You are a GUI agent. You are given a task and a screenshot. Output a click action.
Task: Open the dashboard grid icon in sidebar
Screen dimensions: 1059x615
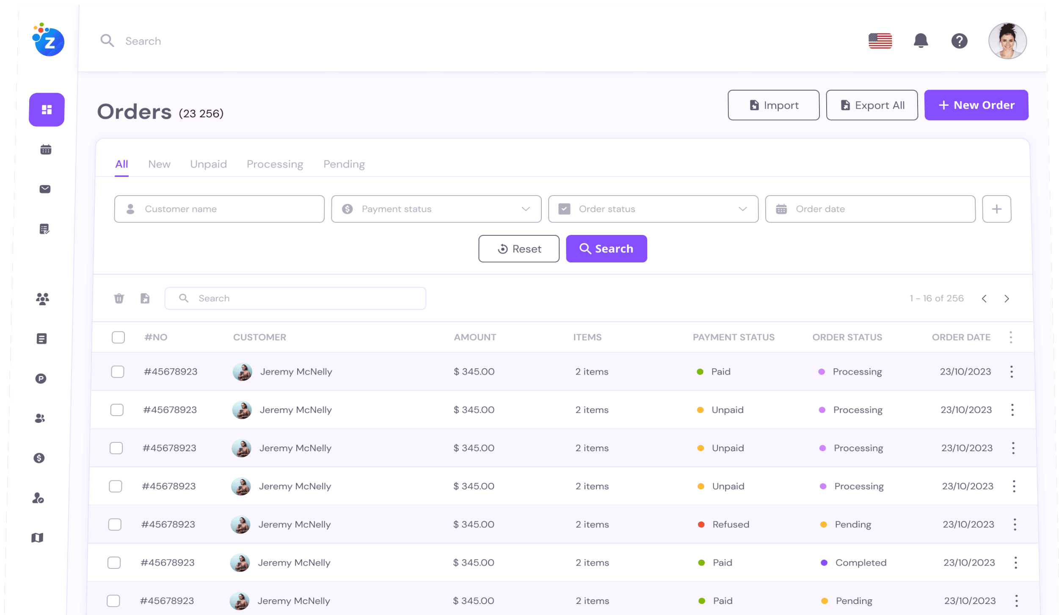47,110
